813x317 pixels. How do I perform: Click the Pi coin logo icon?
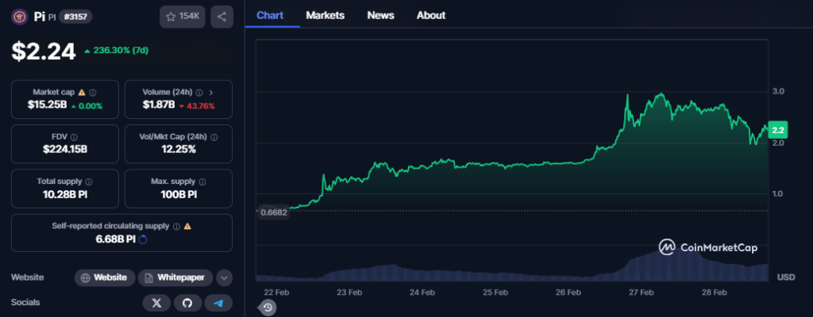20,17
